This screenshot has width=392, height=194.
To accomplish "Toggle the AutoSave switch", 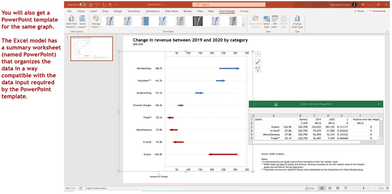I will click(83, 5).
